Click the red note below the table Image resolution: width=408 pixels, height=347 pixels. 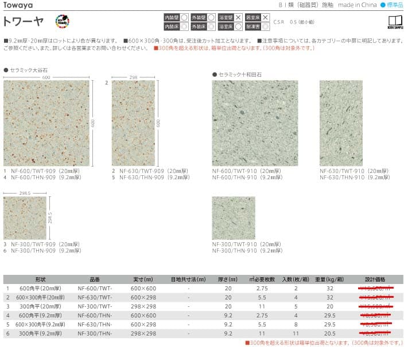click(324, 343)
